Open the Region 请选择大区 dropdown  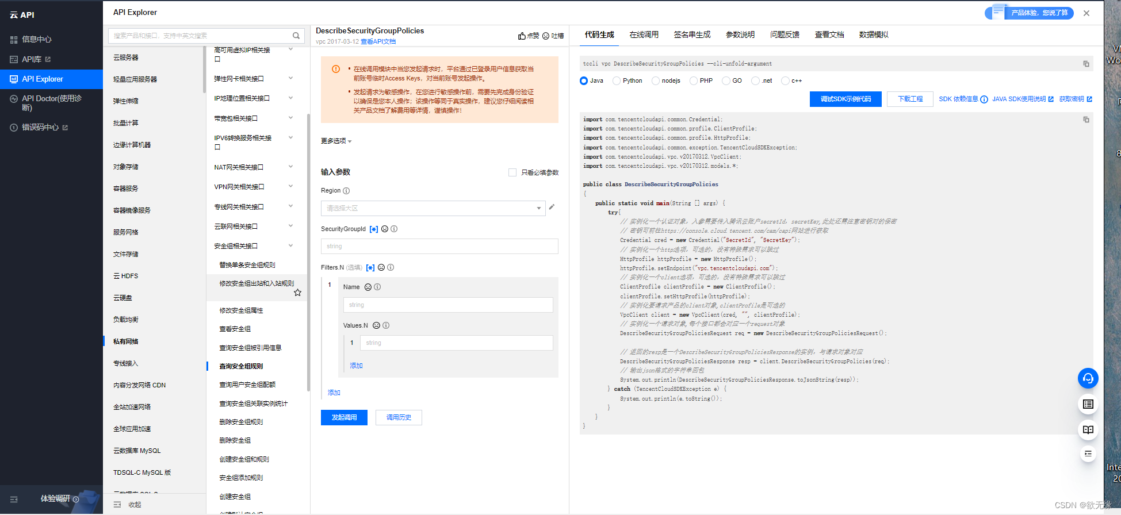433,208
